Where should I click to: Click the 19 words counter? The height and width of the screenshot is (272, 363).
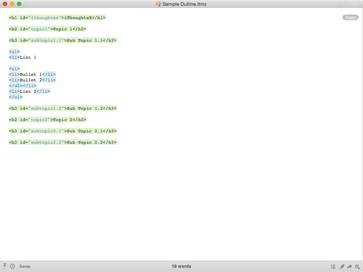click(x=181, y=266)
